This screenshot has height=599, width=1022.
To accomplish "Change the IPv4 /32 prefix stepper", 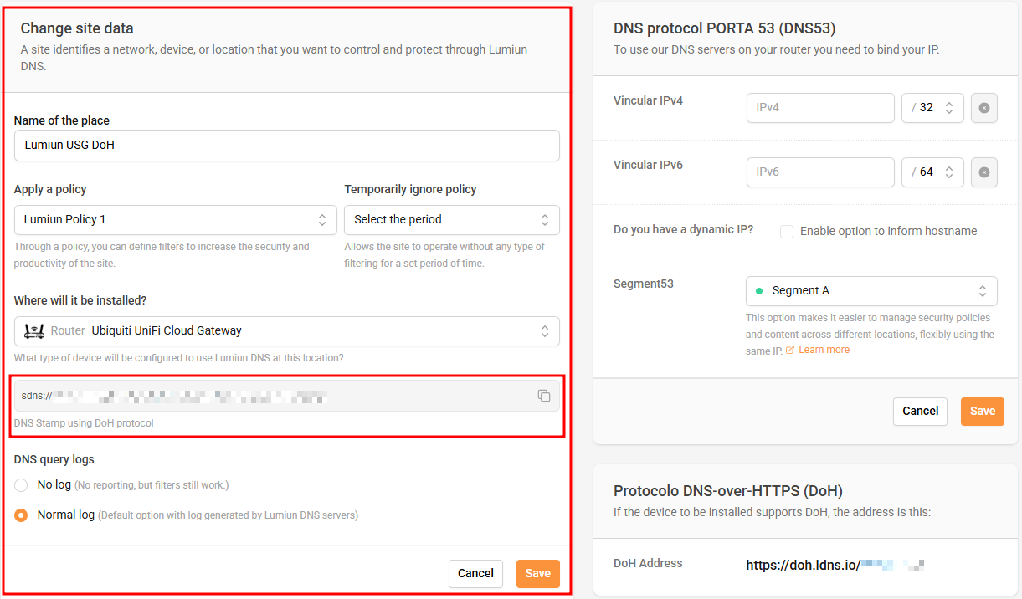I will (949, 108).
